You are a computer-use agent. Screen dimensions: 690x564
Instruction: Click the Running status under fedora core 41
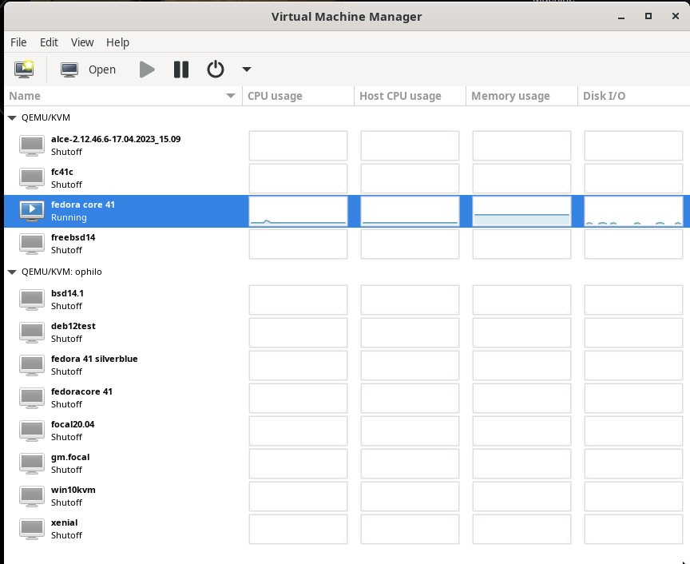[x=69, y=217]
